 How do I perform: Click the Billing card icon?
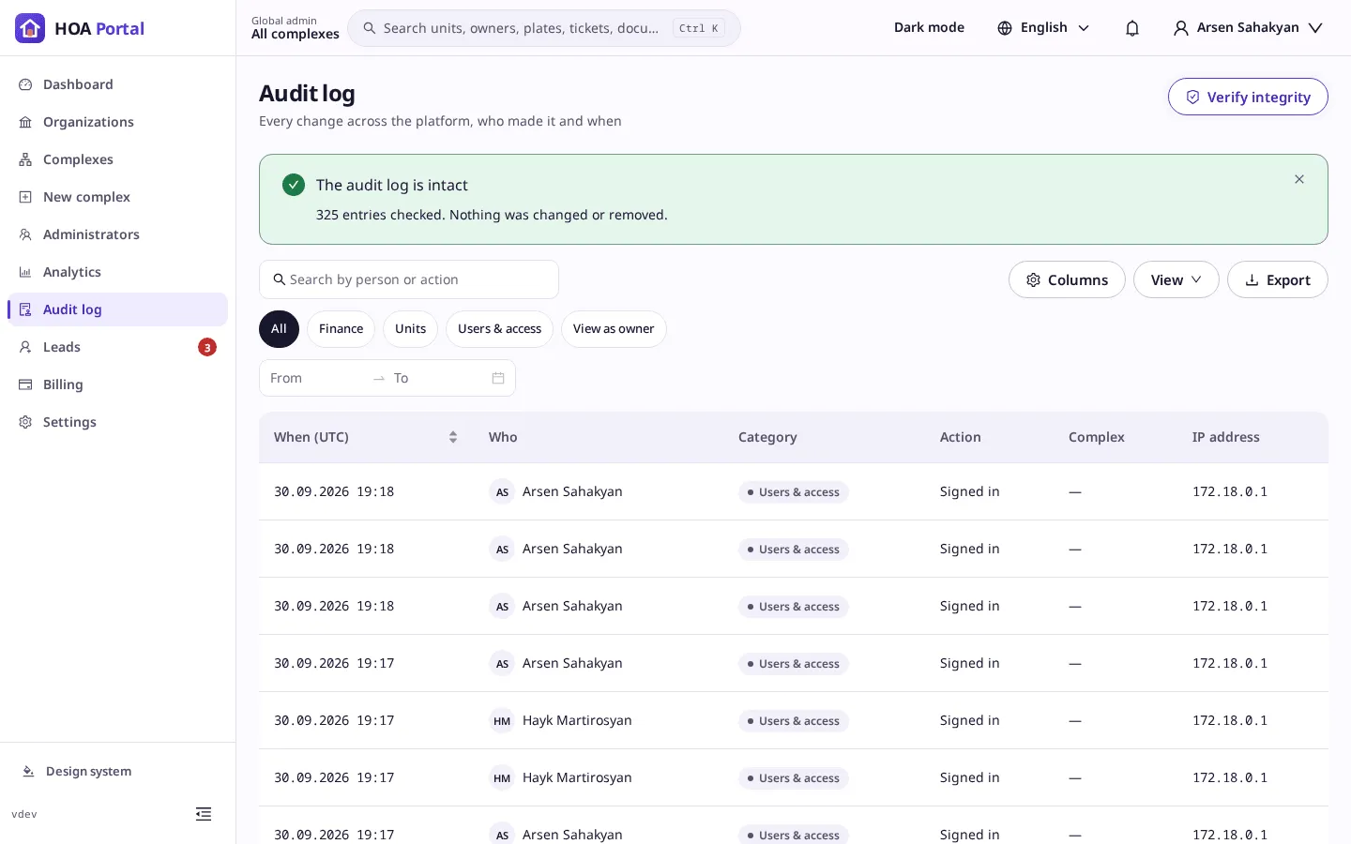(25, 384)
